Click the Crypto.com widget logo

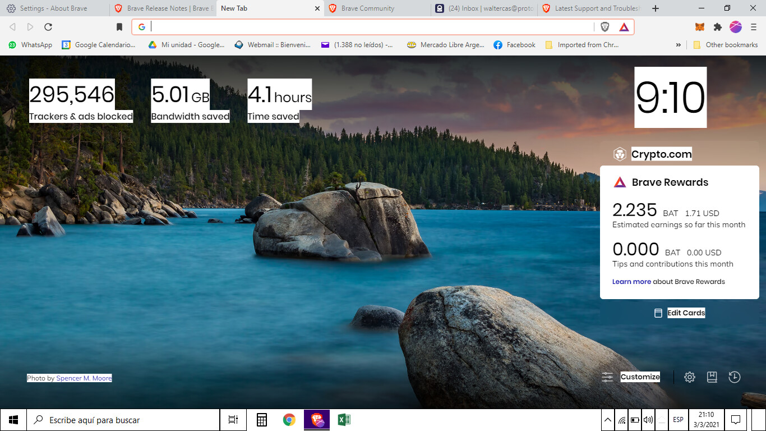coord(620,154)
